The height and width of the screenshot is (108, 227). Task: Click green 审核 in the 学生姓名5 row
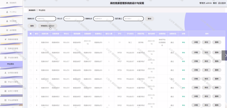tap(183, 79)
